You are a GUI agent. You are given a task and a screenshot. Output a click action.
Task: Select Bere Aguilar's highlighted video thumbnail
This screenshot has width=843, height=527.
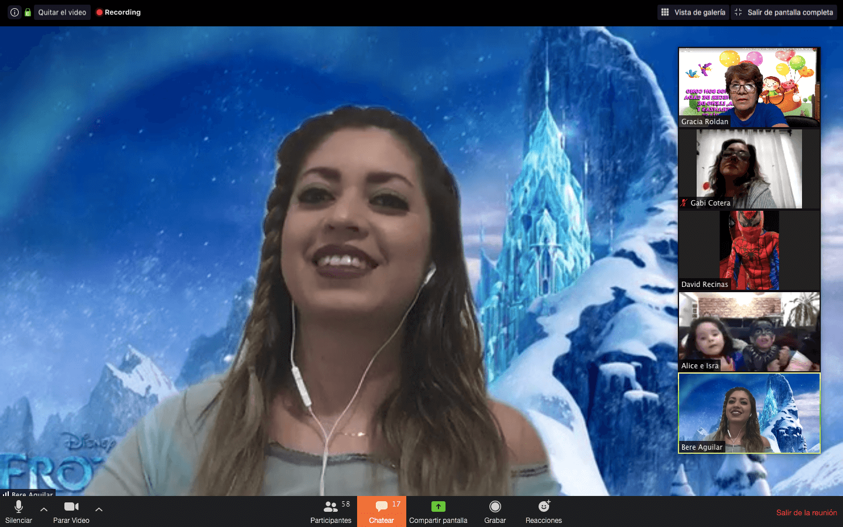pos(749,413)
